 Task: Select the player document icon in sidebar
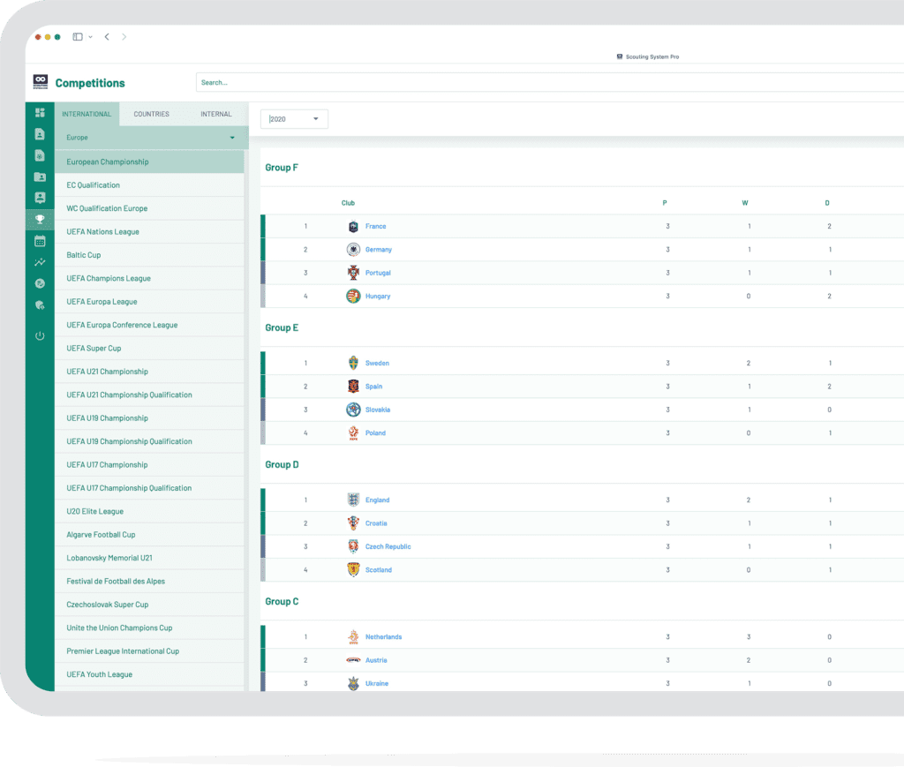point(39,134)
